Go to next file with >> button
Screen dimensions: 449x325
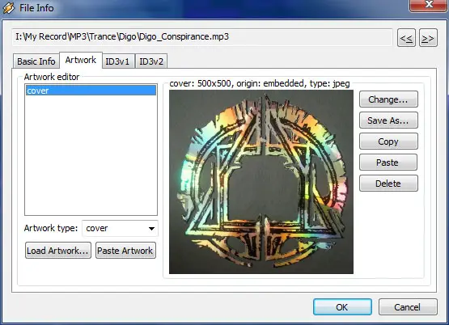[428, 38]
